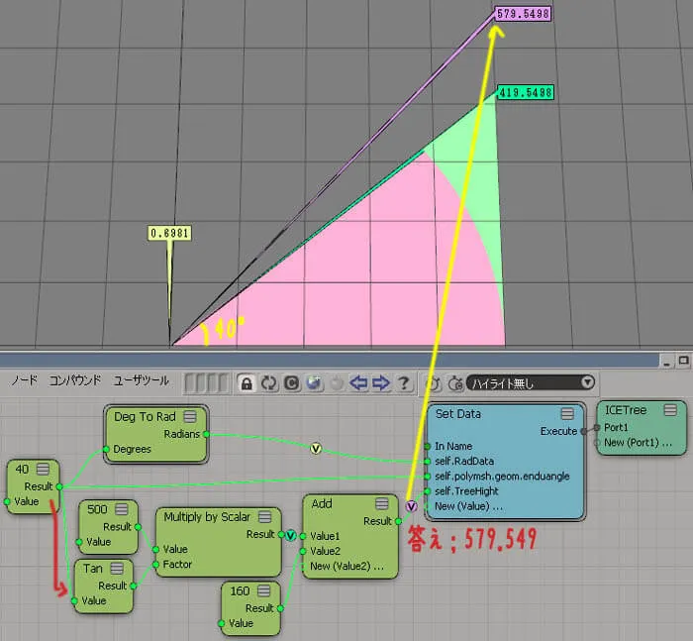
Task: Click the globe icon in the toolbar
Action: tap(314, 383)
